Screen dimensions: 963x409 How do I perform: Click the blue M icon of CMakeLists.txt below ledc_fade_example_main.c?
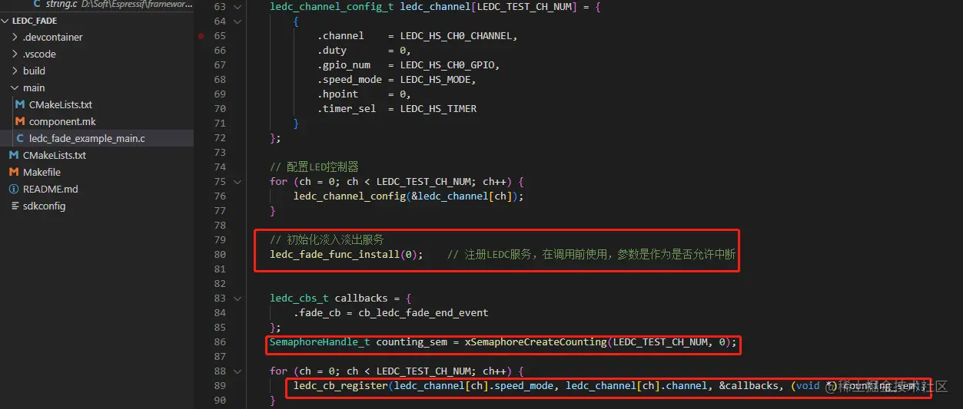pos(14,155)
